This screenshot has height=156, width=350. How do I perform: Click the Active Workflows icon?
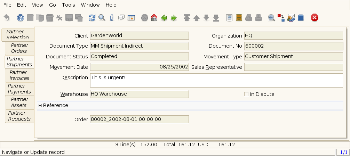pos(281,18)
